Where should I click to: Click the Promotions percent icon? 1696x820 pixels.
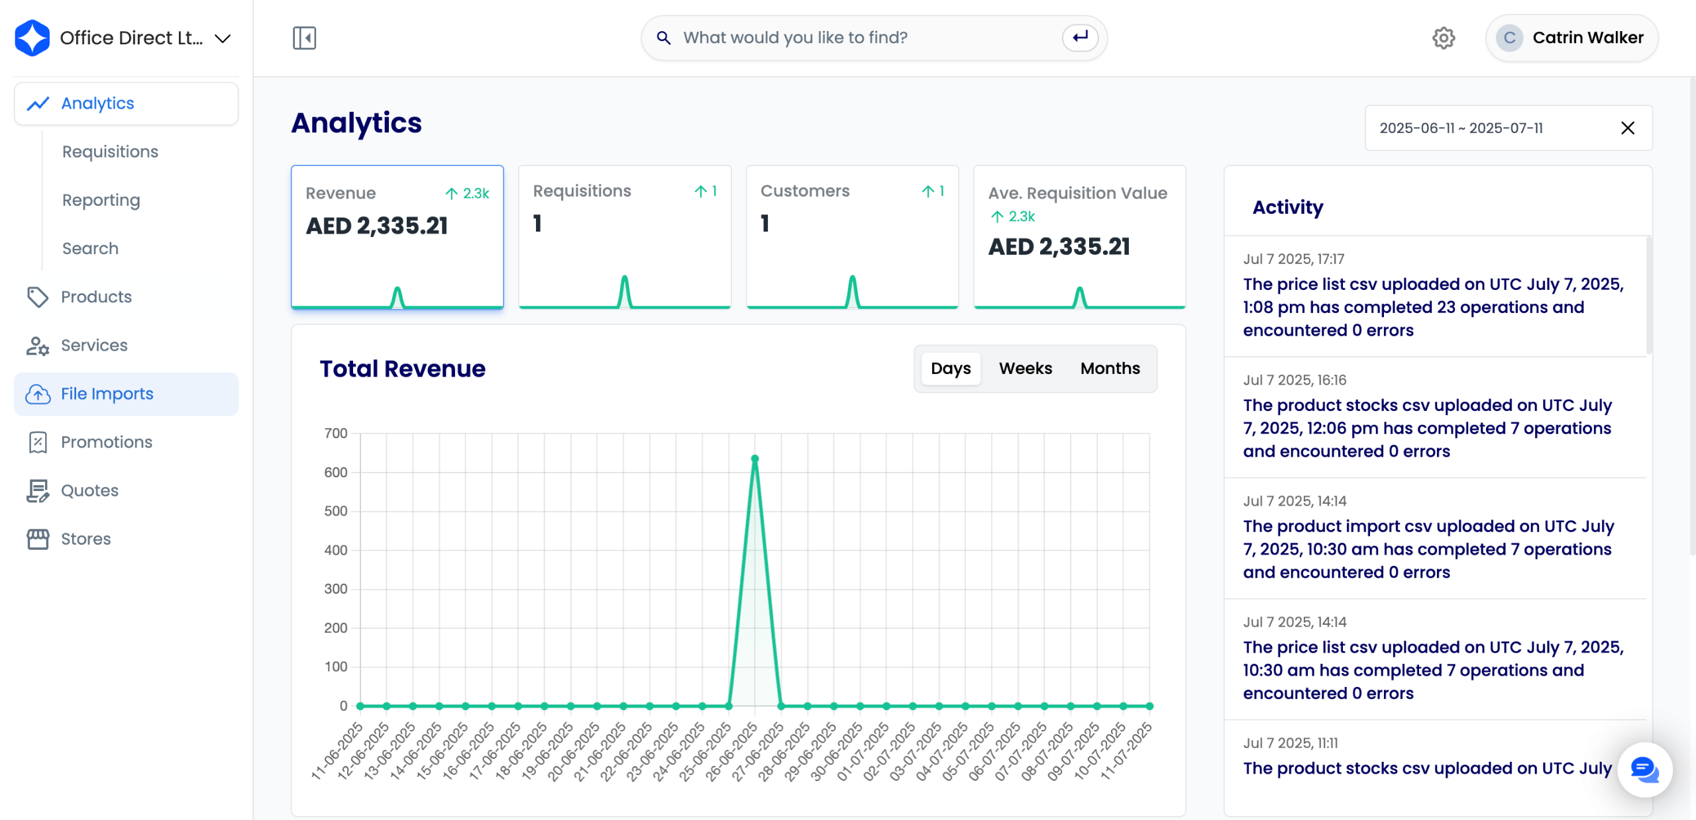click(x=38, y=442)
